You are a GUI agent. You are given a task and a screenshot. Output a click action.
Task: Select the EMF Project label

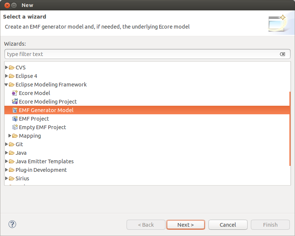[x=34, y=119]
